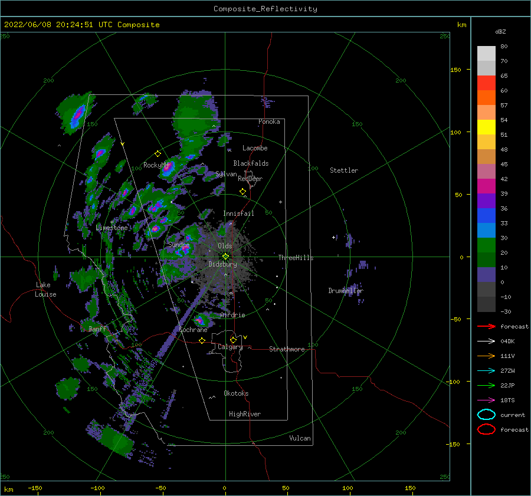Click the 04DK legend label

click(x=507, y=341)
